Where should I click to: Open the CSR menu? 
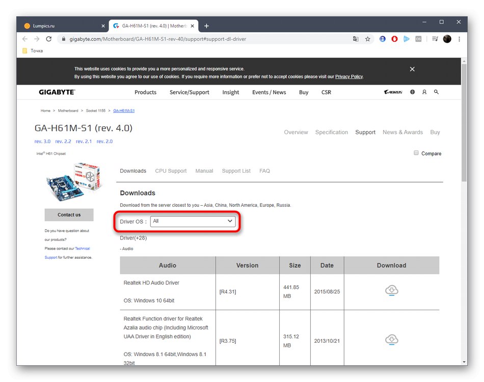point(326,92)
